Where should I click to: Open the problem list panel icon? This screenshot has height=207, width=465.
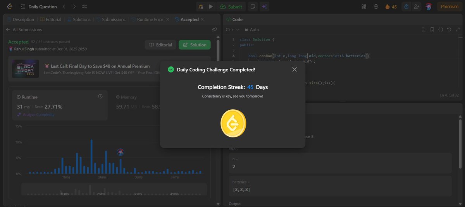[23, 7]
